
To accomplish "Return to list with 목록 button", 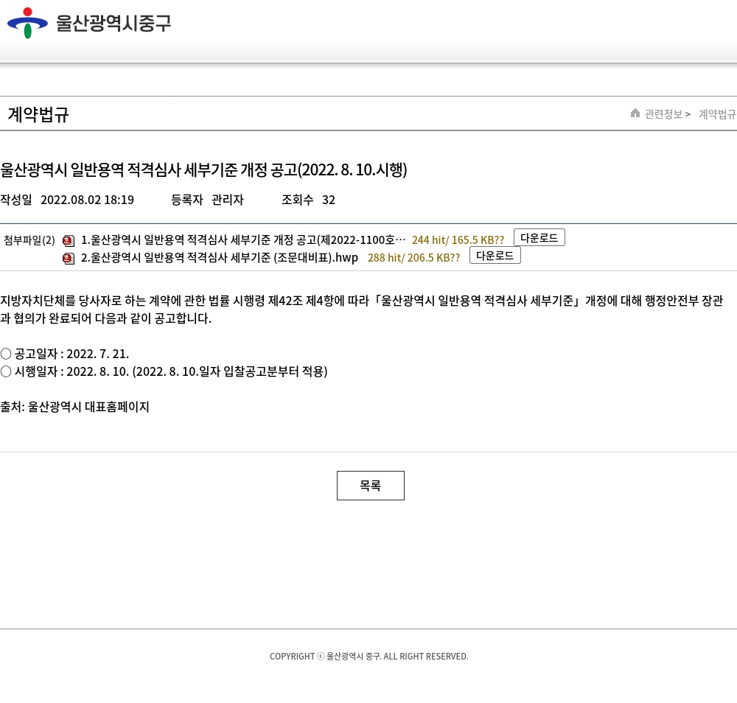I will click(x=370, y=486).
